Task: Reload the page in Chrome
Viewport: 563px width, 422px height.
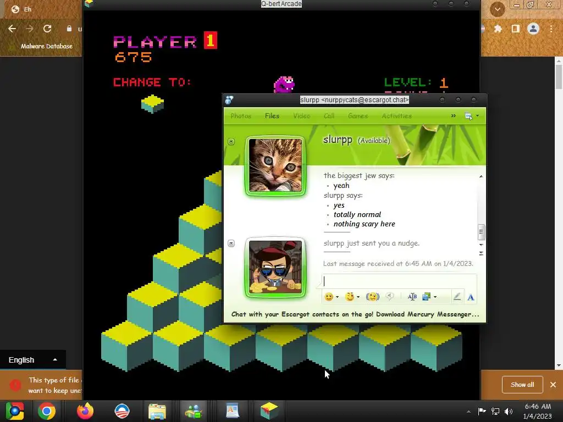Action: (47, 29)
